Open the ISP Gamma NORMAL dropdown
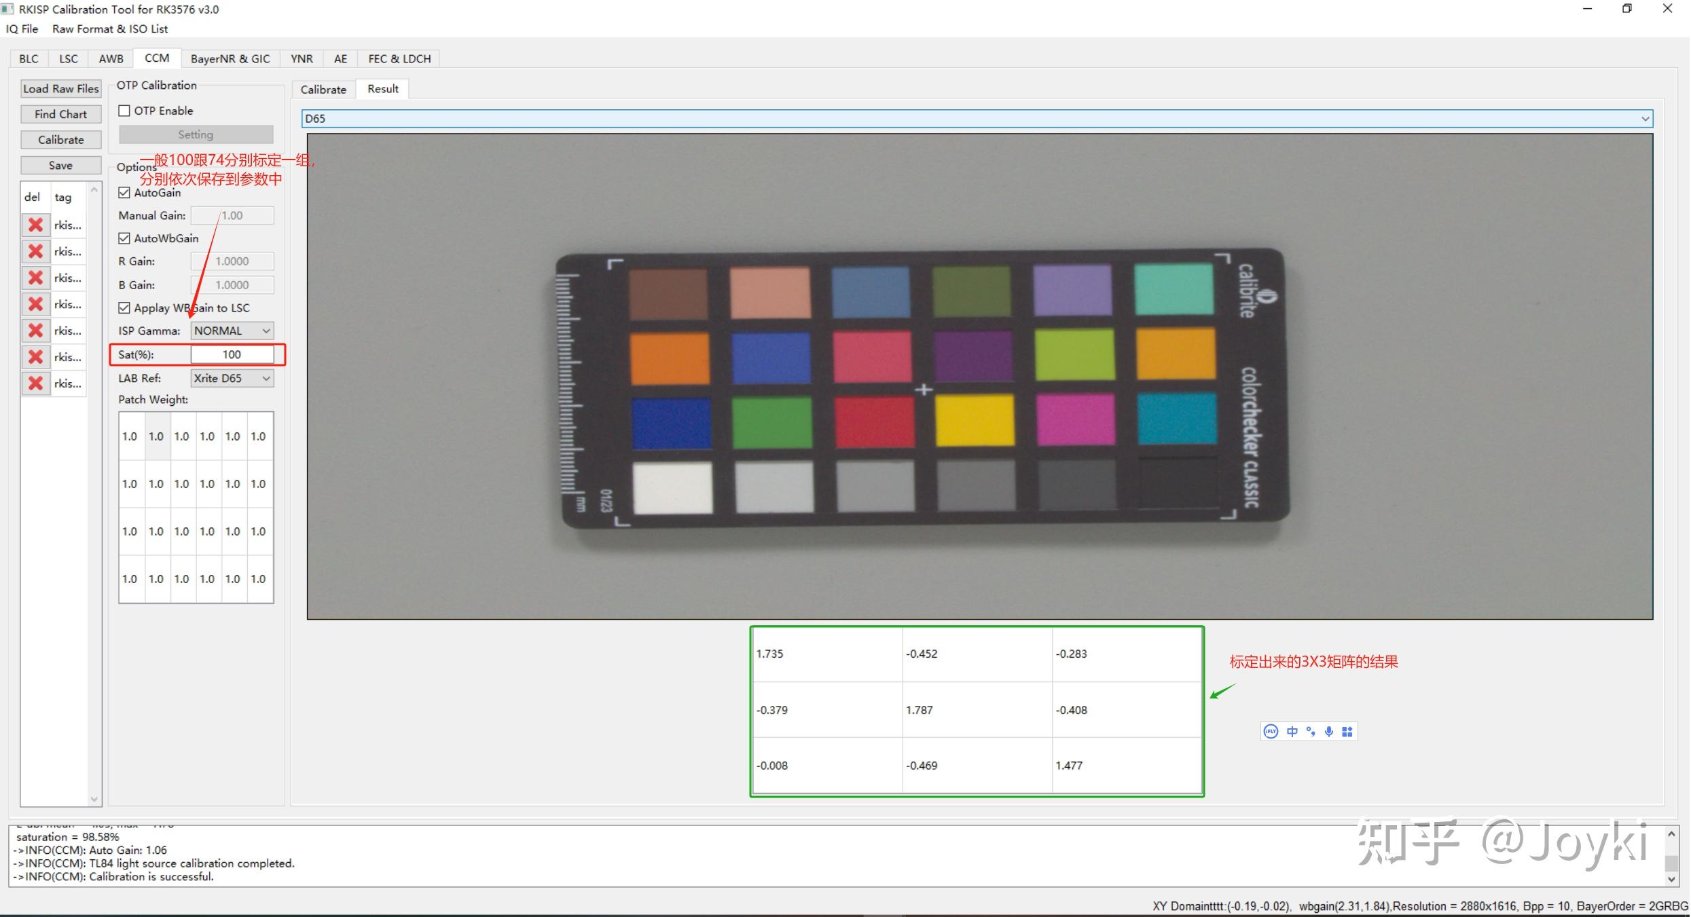 [x=232, y=331]
